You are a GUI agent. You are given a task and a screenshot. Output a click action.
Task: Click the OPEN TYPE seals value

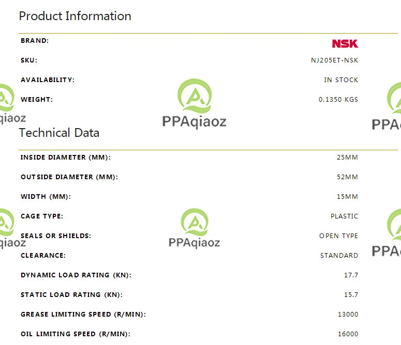338,236
